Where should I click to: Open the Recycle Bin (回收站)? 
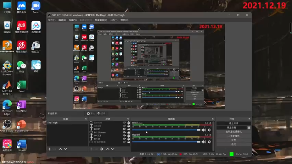coord(7,27)
